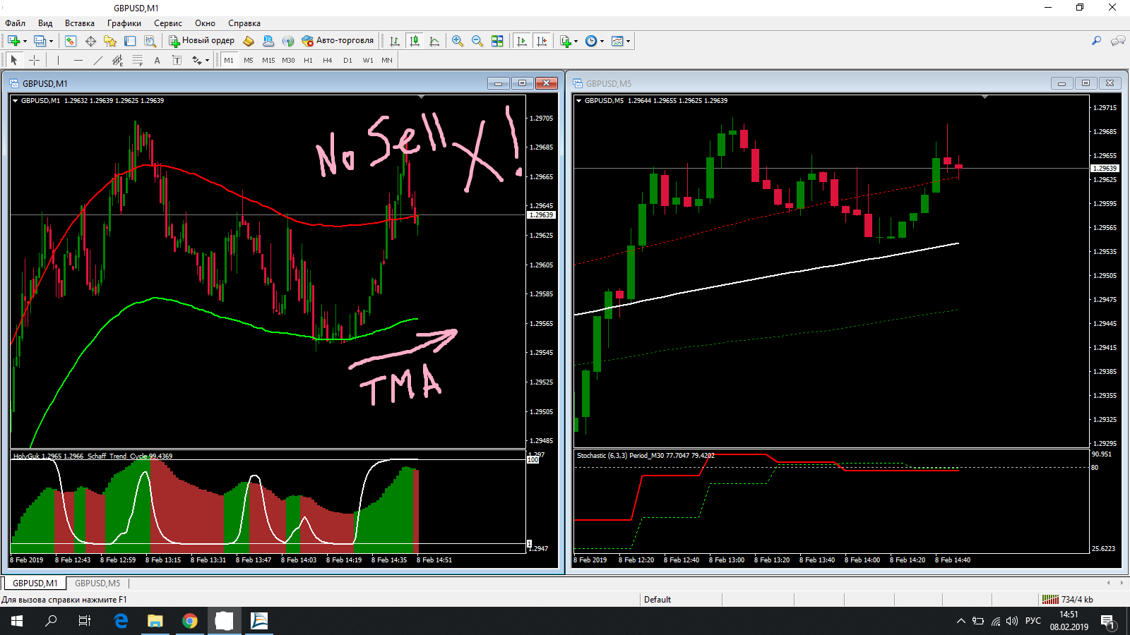The image size is (1130, 635).
Task: Switch to D1 timeframe
Action: [x=347, y=60]
